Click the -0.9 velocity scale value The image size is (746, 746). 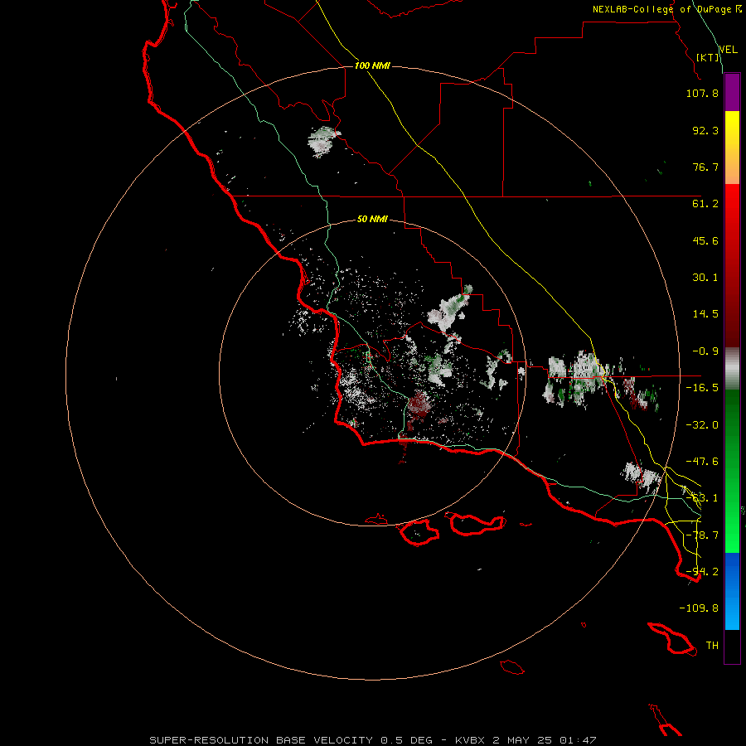pos(705,351)
